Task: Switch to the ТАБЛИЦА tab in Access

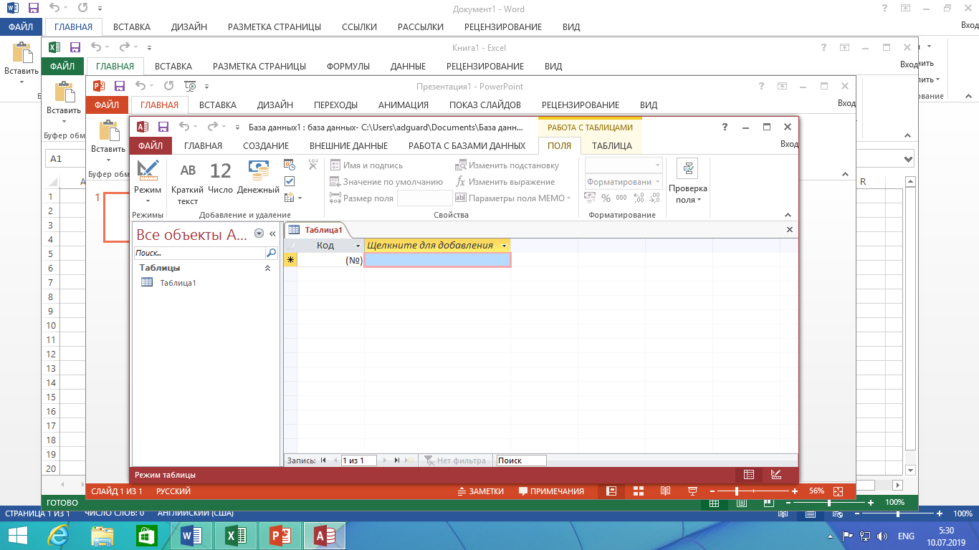Action: pyautogui.click(x=612, y=145)
